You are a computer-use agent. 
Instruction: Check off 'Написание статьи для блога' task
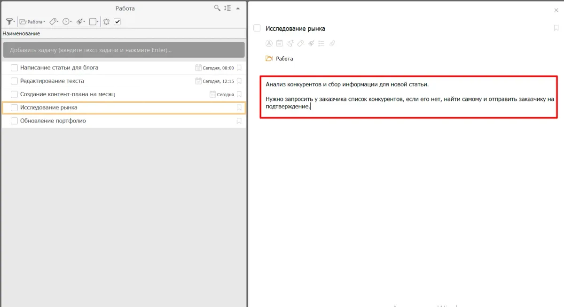click(14, 68)
